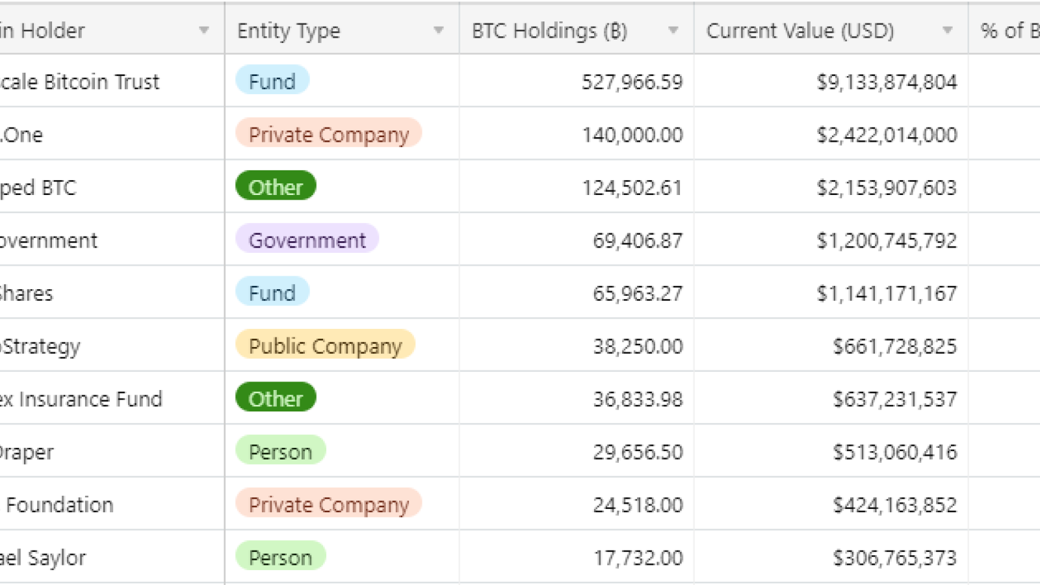1040x585 pixels.
Task: Click the value $2,153,907,603
Action: (x=887, y=188)
